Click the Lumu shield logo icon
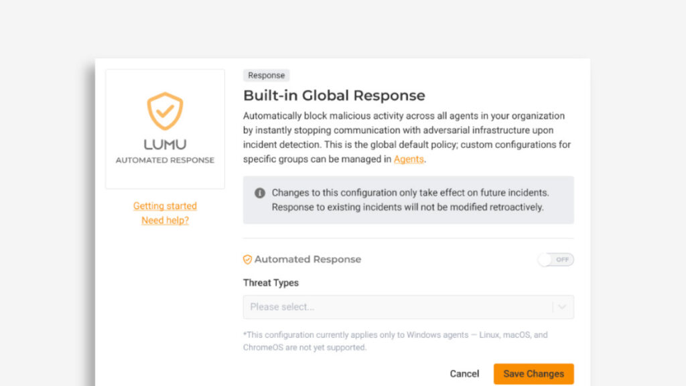Image resolution: width=686 pixels, height=386 pixels. coord(165,111)
